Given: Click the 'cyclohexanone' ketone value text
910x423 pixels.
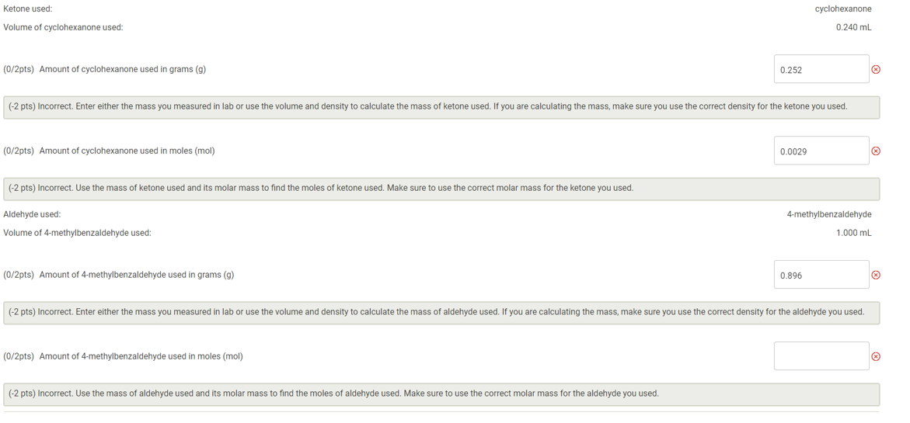Looking at the screenshot, I should pos(842,9).
